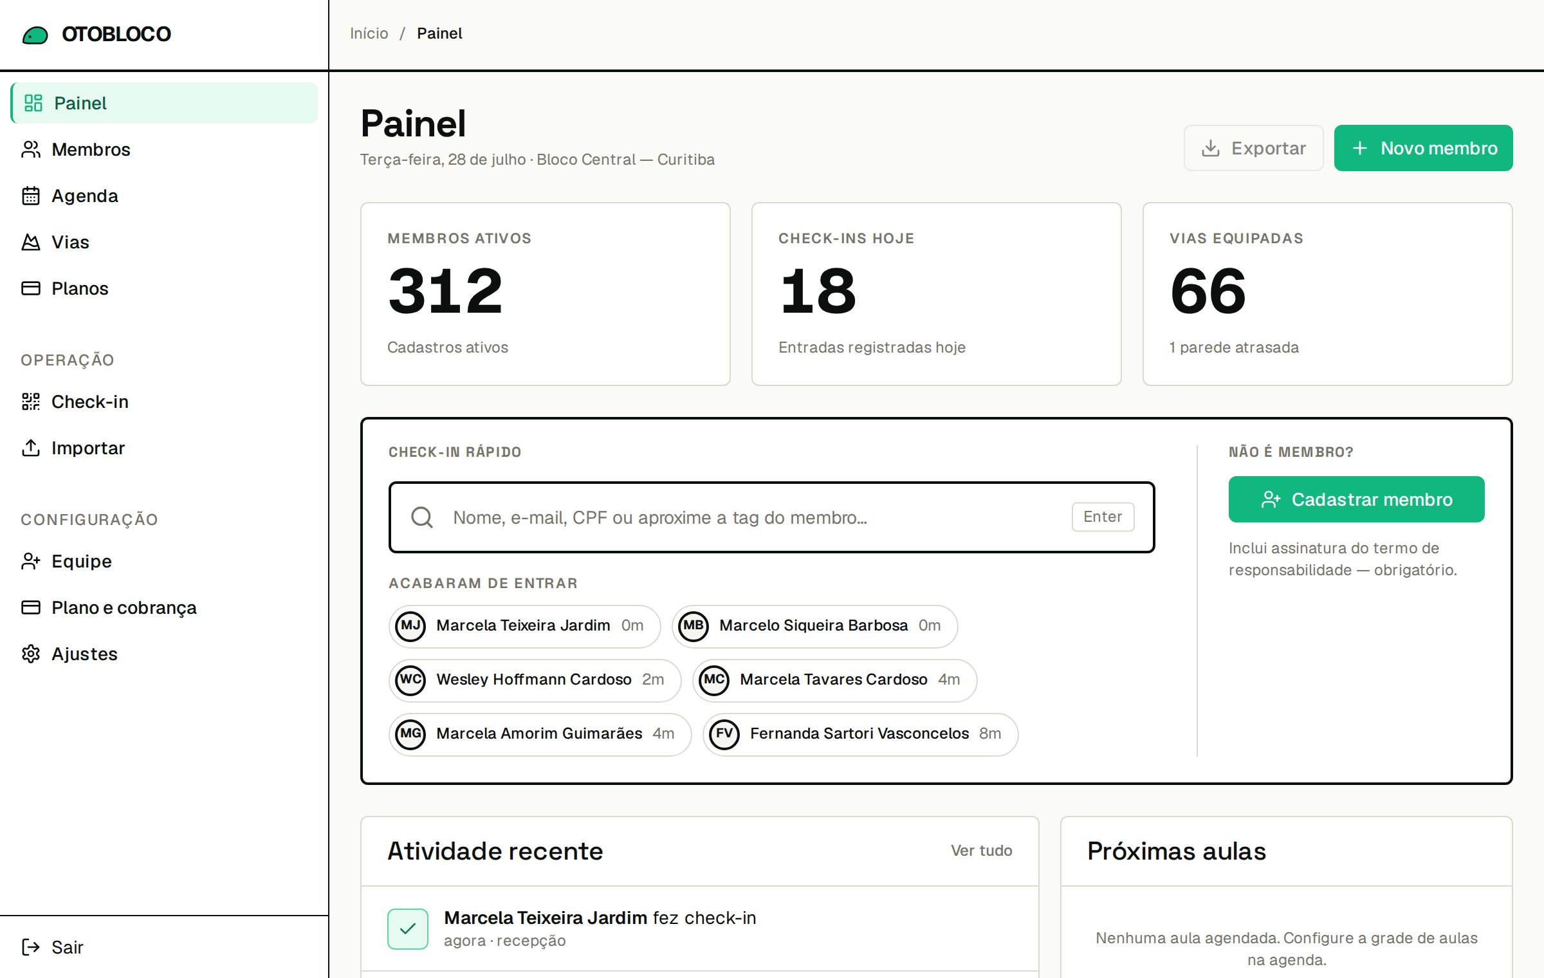Click the MC avatar chip icon

click(x=714, y=680)
